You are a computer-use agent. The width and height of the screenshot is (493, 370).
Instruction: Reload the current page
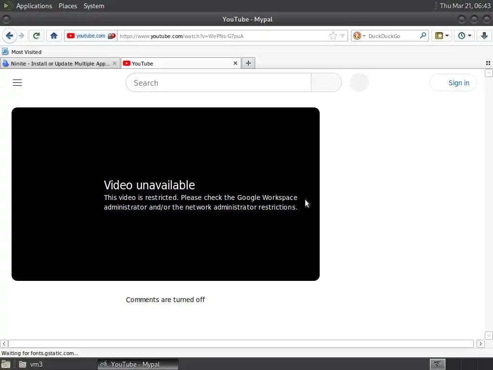[36, 36]
